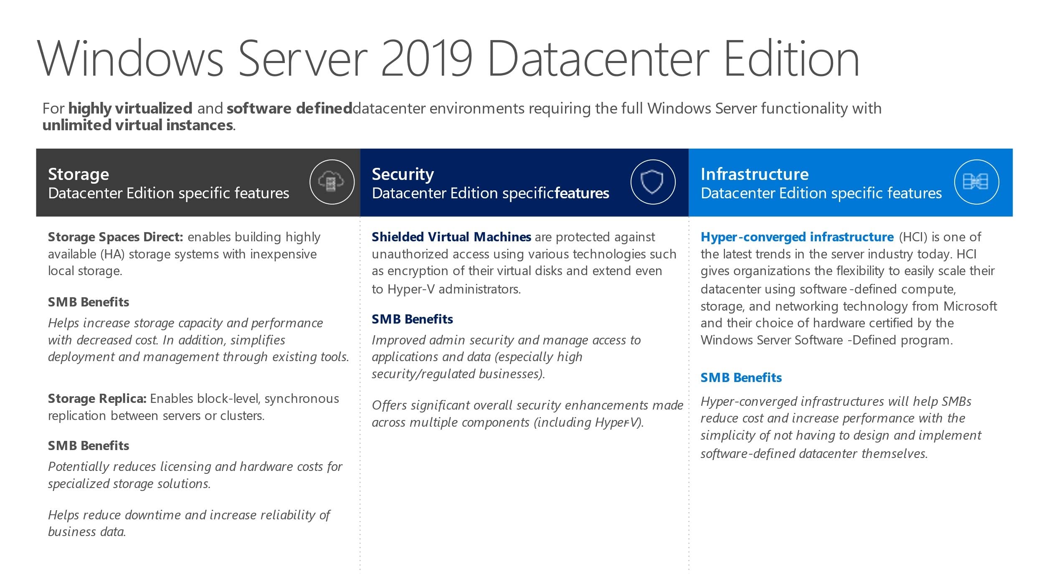The image size is (1044, 587).
Task: Click the Storage cloud server icon
Action: pyautogui.click(x=332, y=182)
